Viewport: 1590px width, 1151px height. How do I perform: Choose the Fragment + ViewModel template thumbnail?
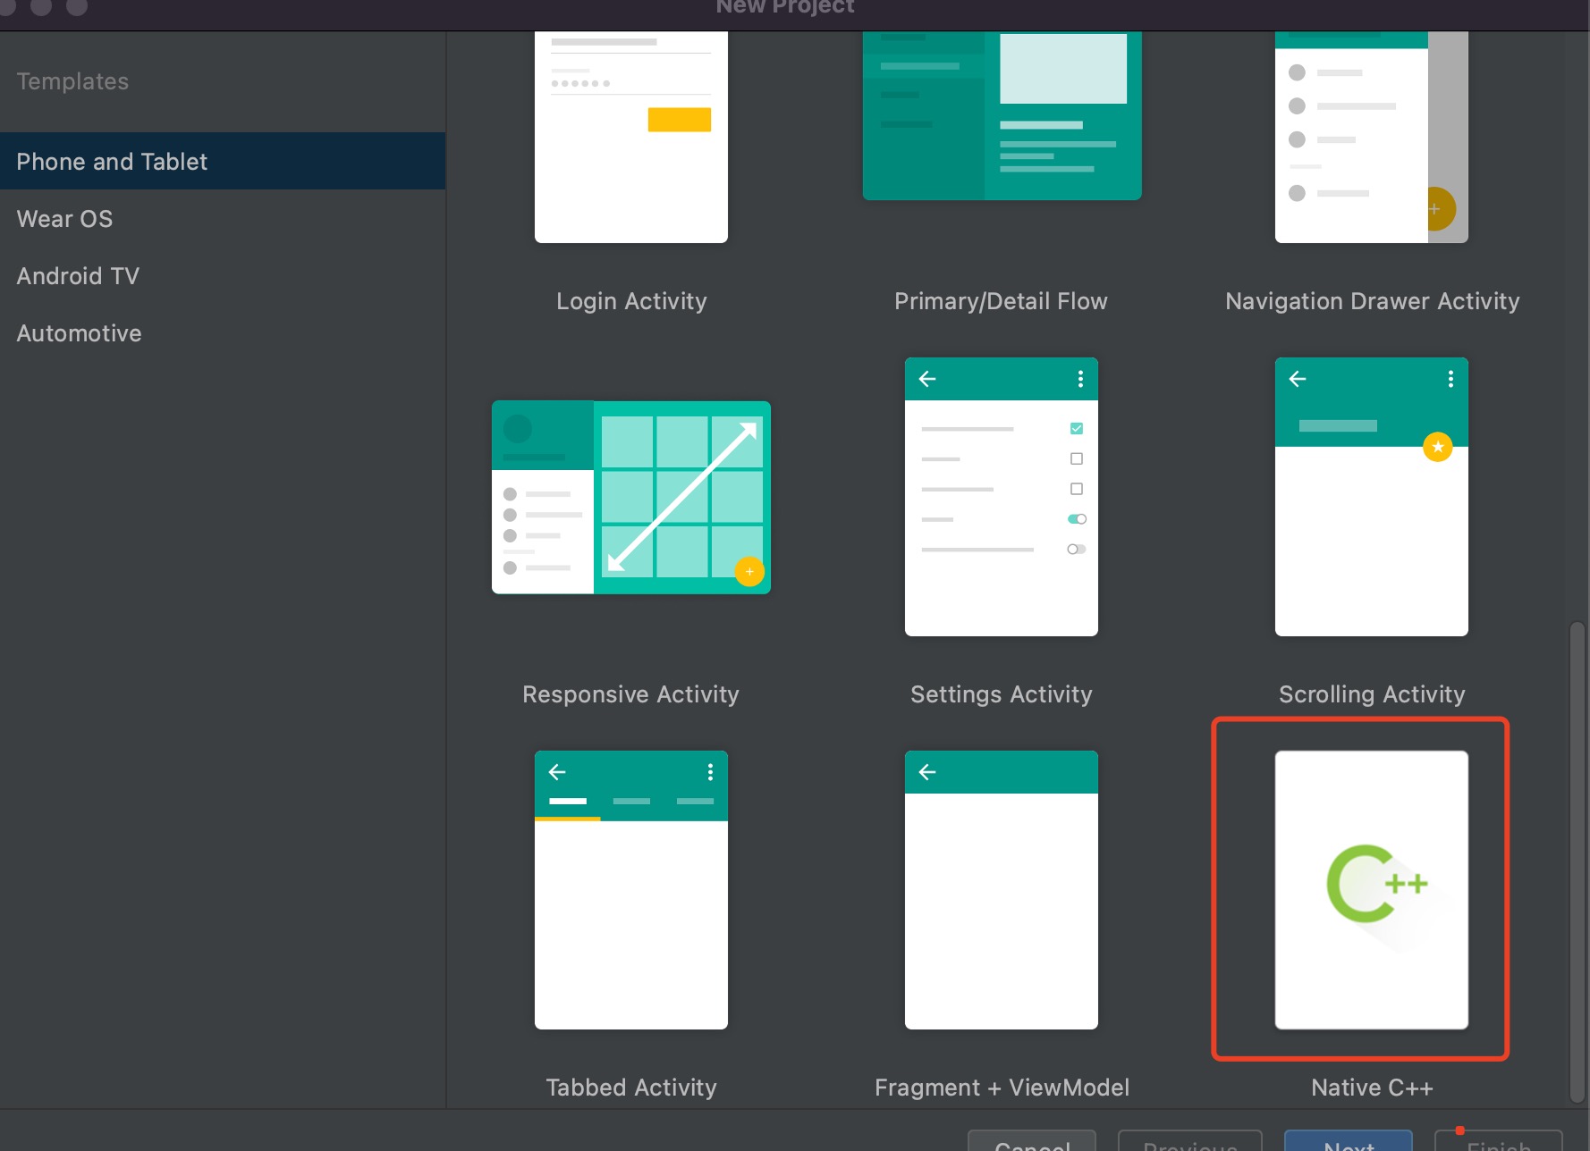coord(1002,890)
